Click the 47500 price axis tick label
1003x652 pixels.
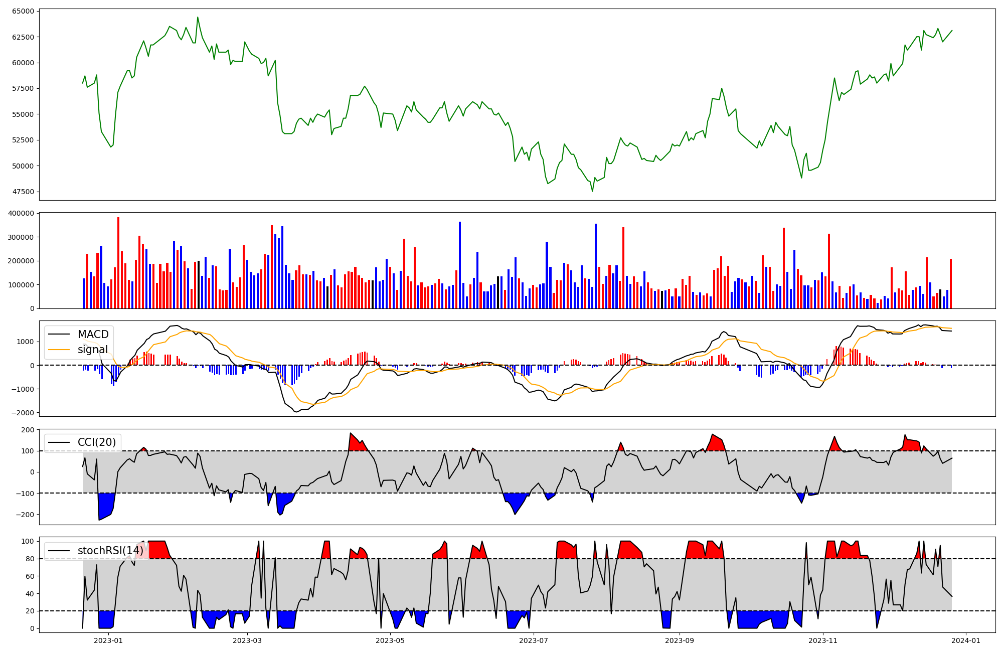tap(23, 192)
